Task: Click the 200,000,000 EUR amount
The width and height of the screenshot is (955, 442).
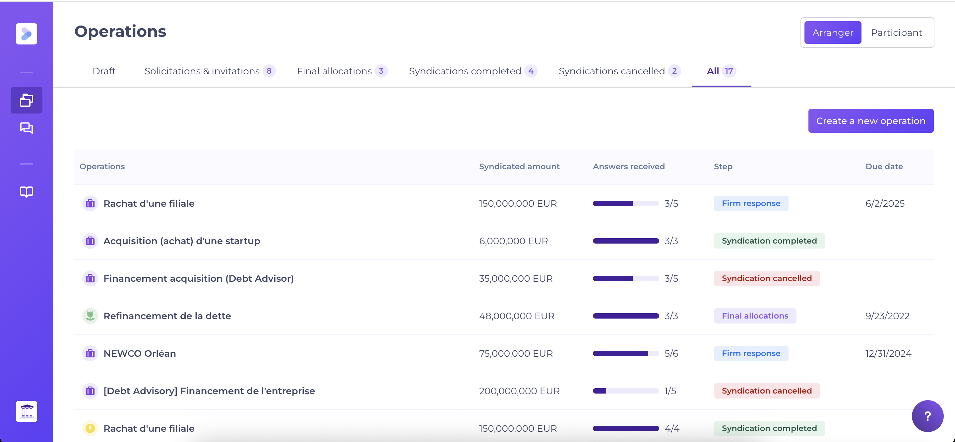Action: click(519, 391)
